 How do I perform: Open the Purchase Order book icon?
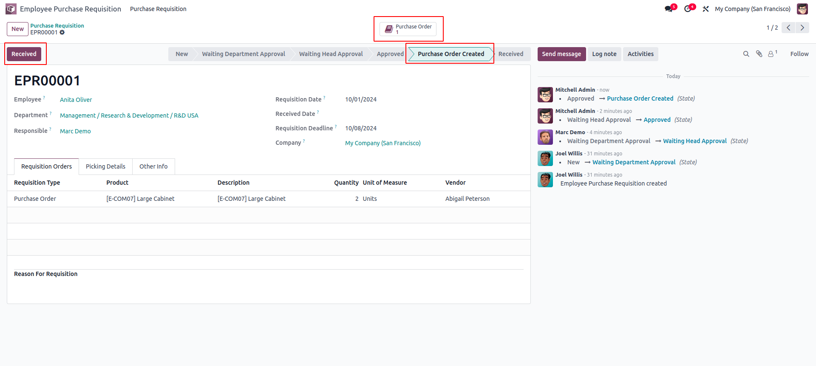[x=388, y=29]
